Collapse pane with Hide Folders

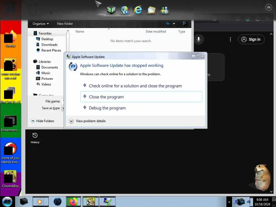(x=42, y=121)
